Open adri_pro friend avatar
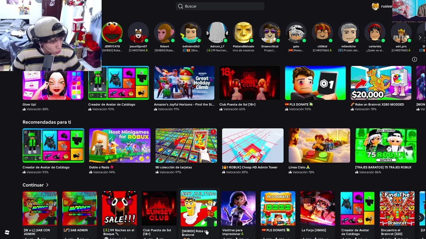Image resolution: width=426 pixels, height=239 pixels. (x=401, y=33)
